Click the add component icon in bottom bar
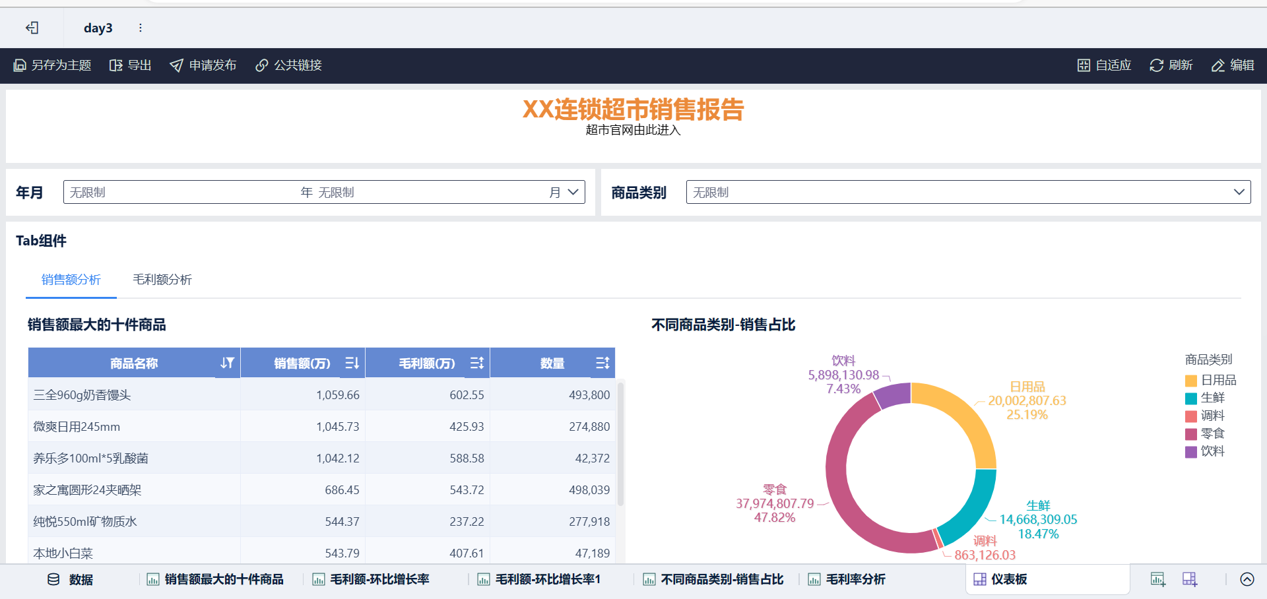Screen dimensions: 1267x599 pyautogui.click(x=1157, y=579)
